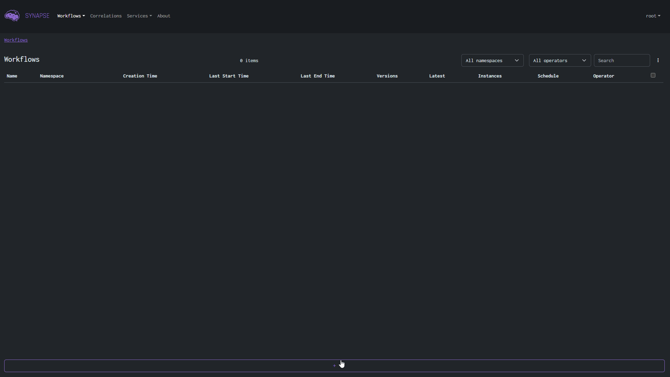Image resolution: width=670 pixels, height=377 pixels.
Task: Open the Services navigation menu
Action: tap(139, 16)
